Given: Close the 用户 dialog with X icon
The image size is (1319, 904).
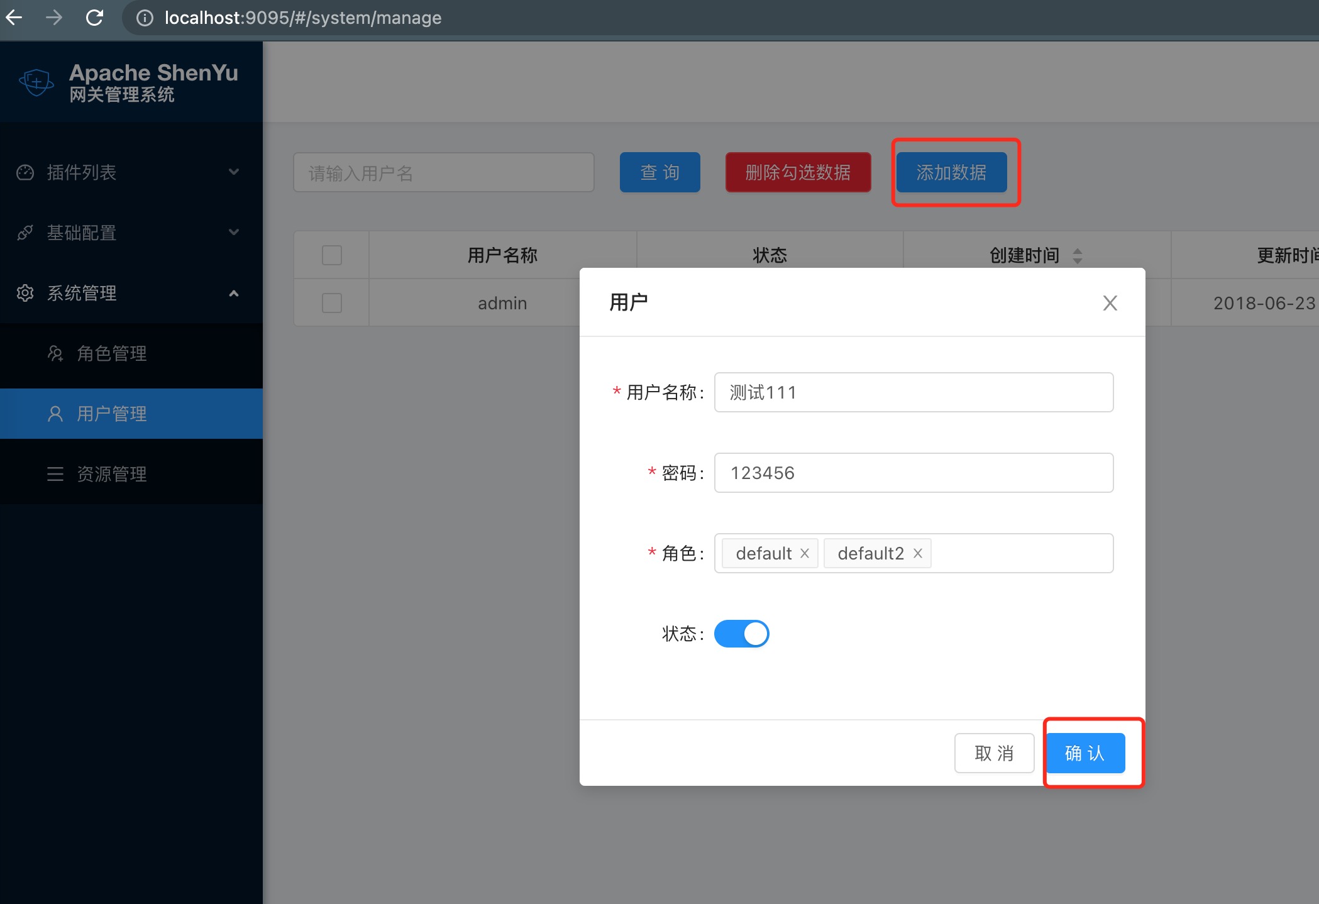Looking at the screenshot, I should pyautogui.click(x=1110, y=303).
